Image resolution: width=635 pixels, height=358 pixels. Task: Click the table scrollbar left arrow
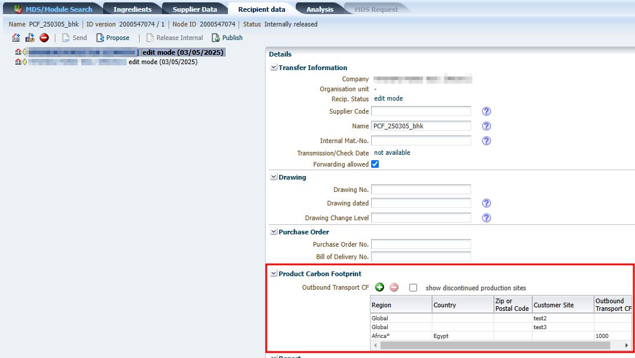coord(375,345)
